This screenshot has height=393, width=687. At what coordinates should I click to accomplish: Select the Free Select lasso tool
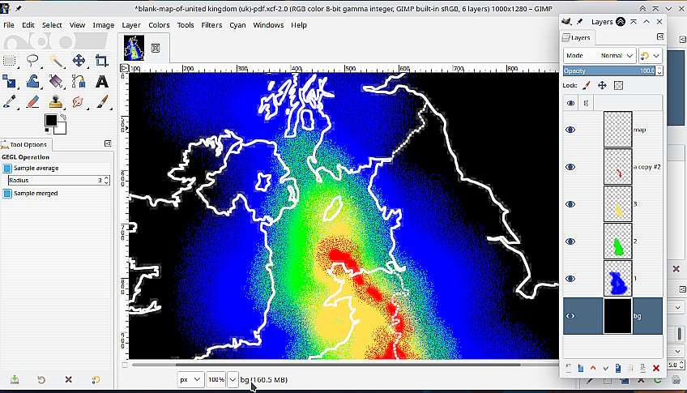click(32, 61)
